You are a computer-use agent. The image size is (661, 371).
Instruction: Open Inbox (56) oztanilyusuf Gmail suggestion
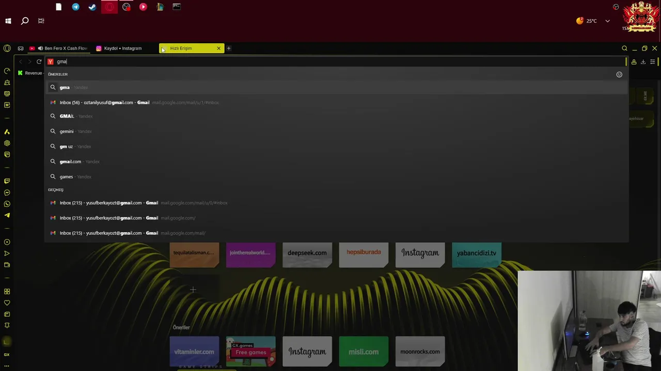[x=336, y=103]
